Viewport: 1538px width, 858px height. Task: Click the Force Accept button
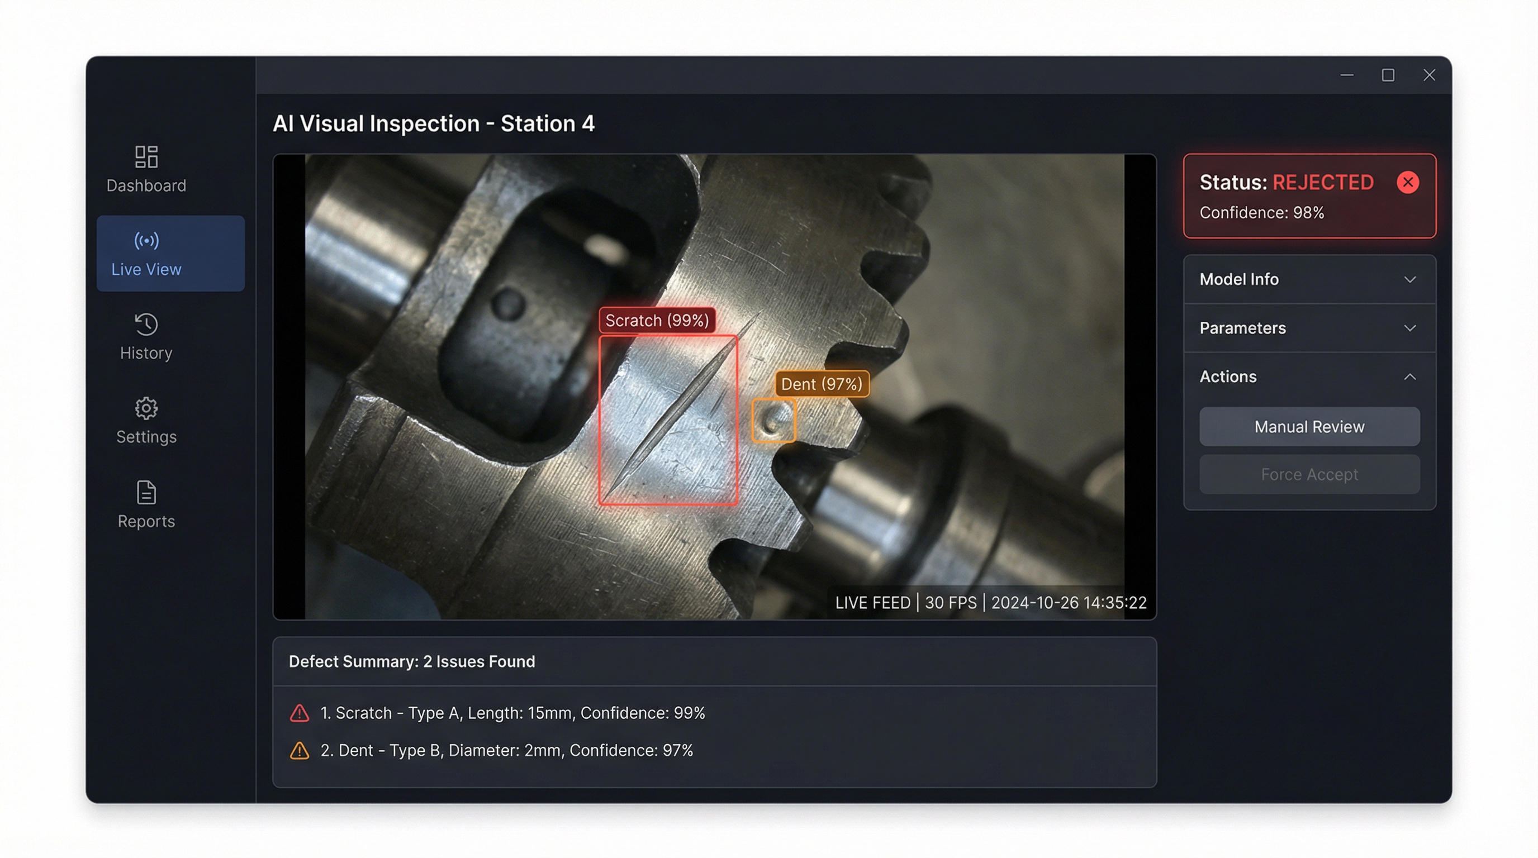point(1309,474)
